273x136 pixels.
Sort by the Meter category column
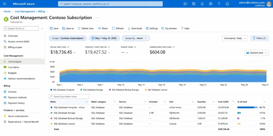pos(115,102)
